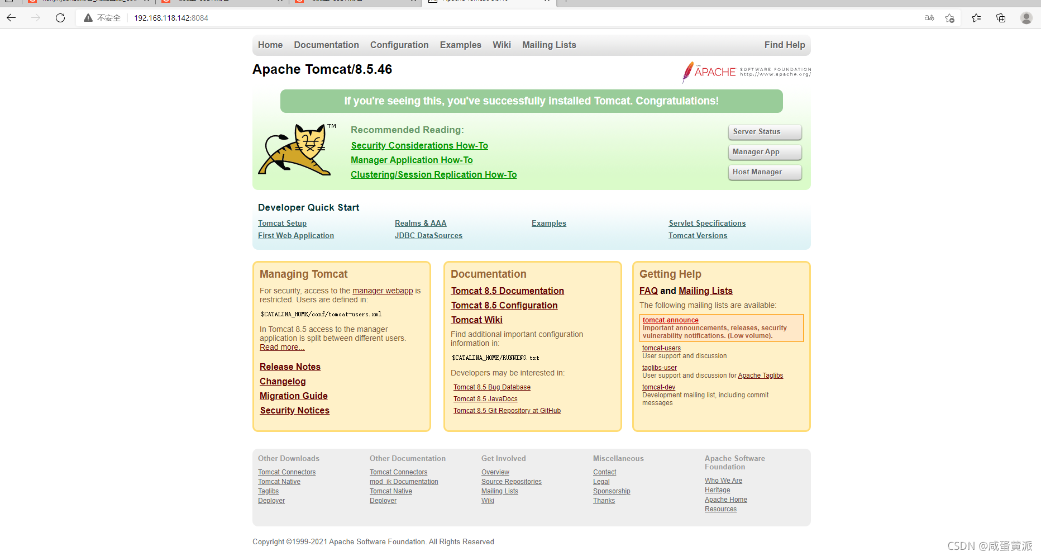Open the Heritage link

pos(717,490)
